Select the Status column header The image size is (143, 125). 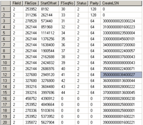82,3
